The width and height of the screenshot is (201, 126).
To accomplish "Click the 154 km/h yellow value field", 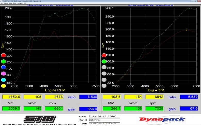I will pyautogui.click(x=133, y=97).
